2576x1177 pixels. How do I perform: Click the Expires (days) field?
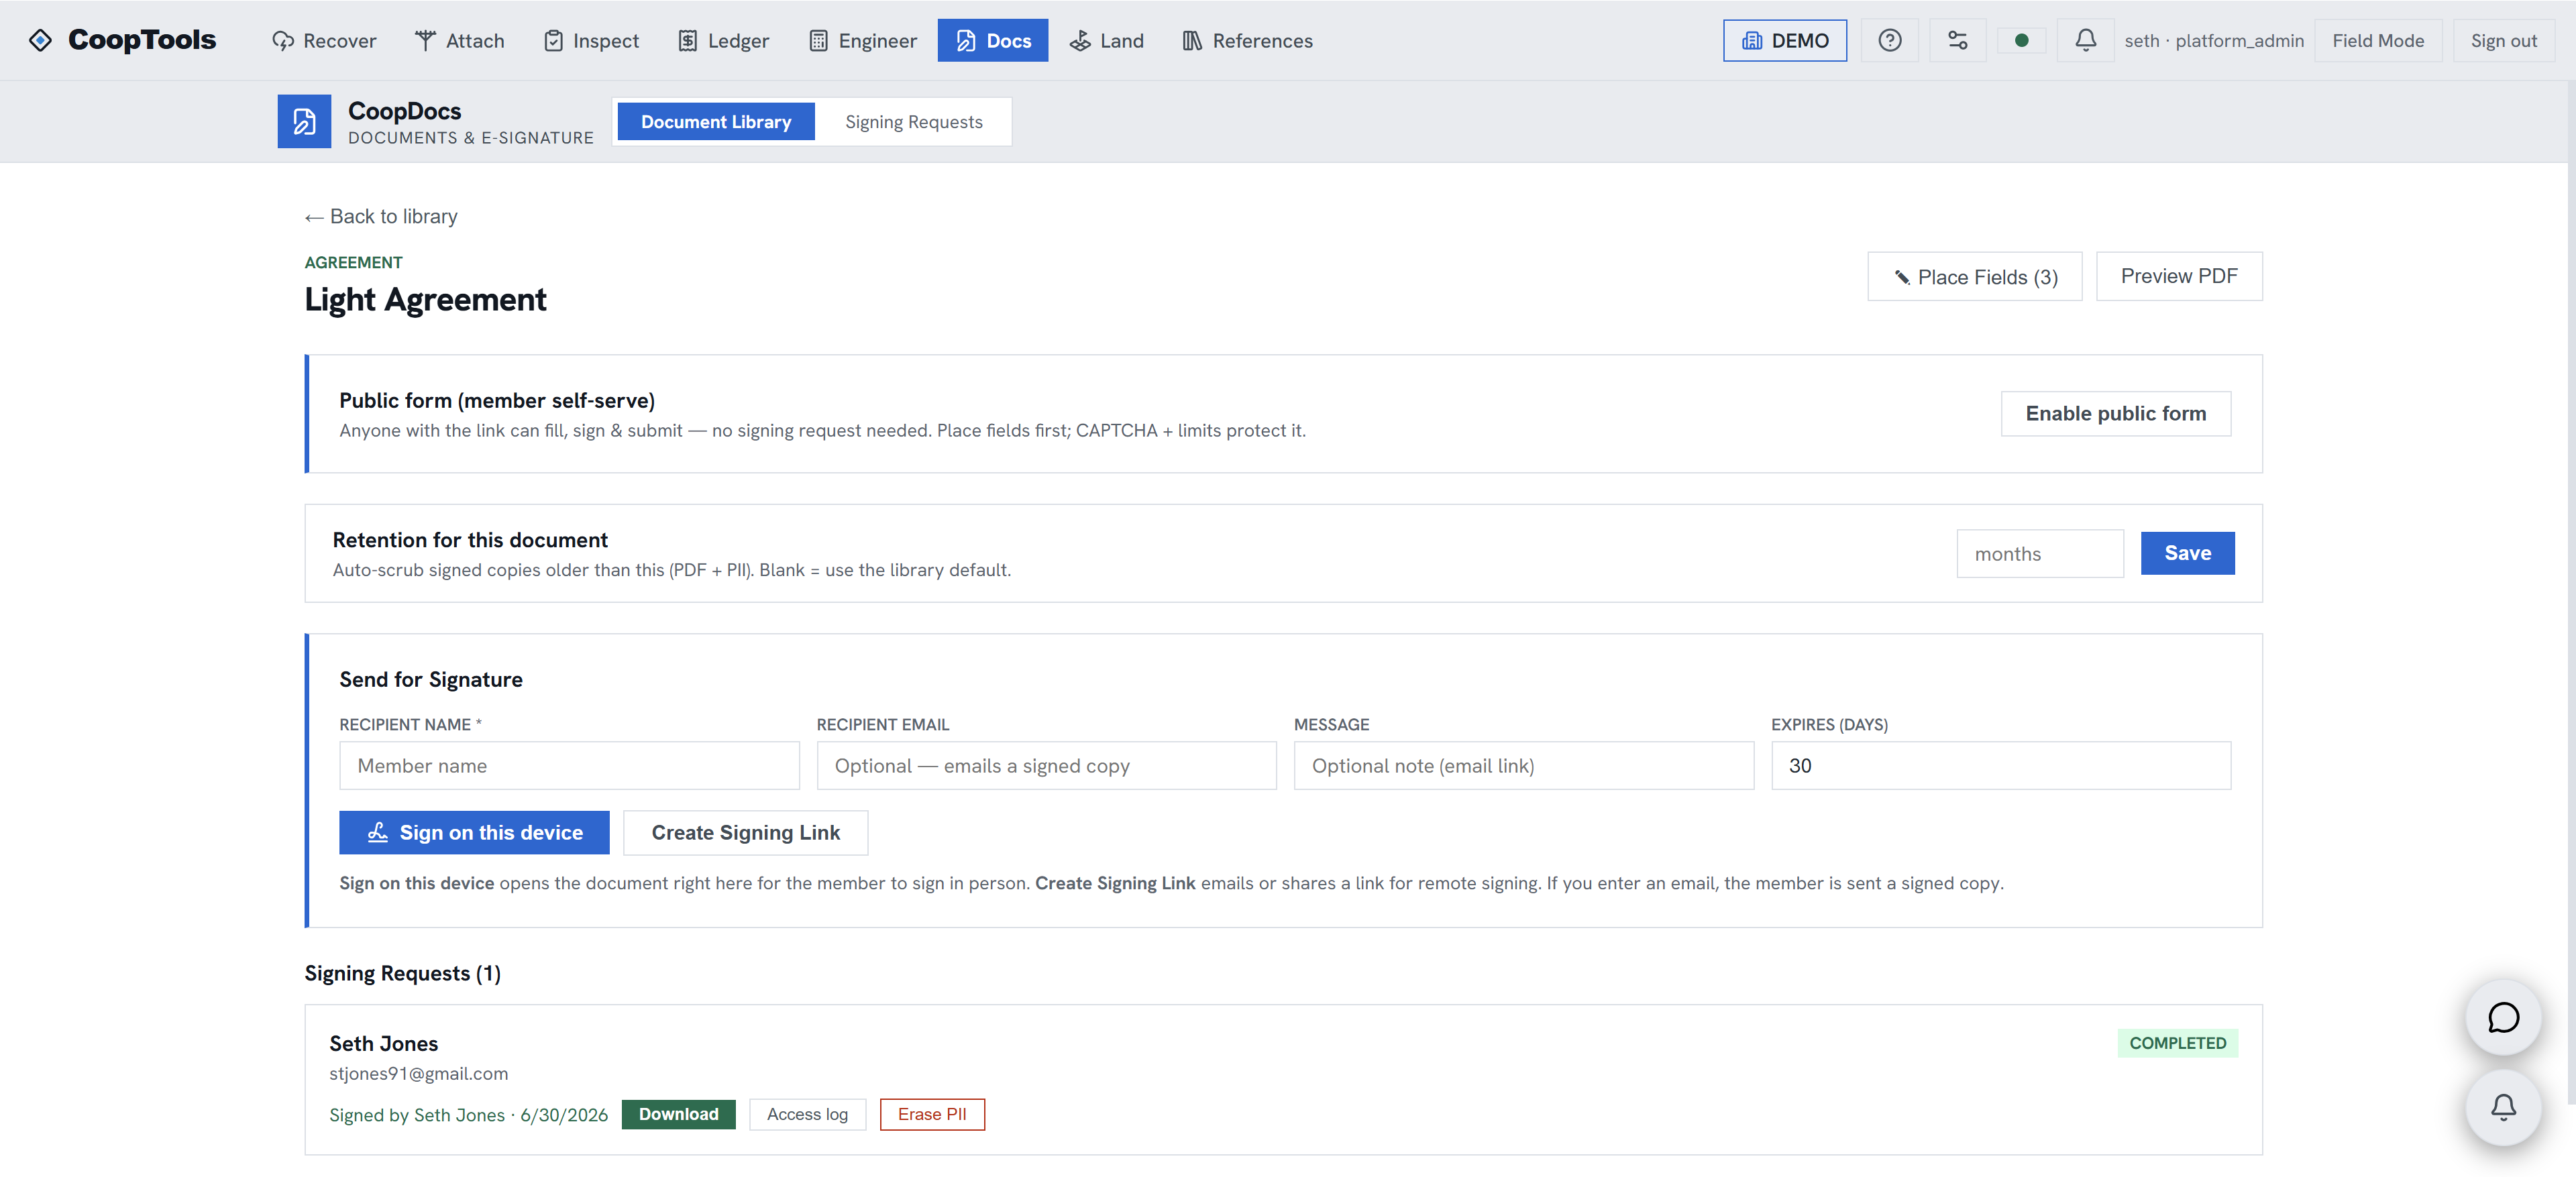click(2001, 766)
